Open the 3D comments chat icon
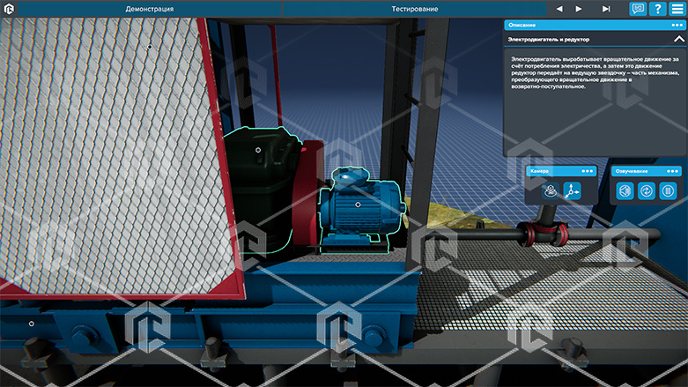Viewport: 688px width, 387px height. tap(638, 9)
